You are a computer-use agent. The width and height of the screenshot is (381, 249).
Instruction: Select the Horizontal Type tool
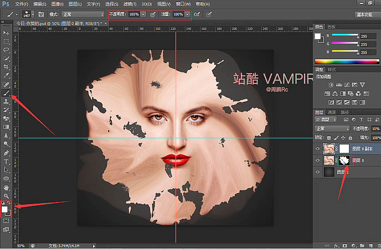[7, 162]
